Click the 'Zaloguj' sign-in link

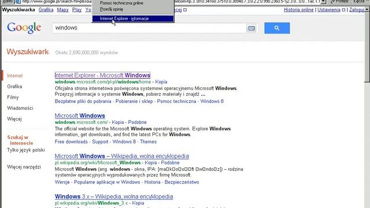(x=357, y=10)
